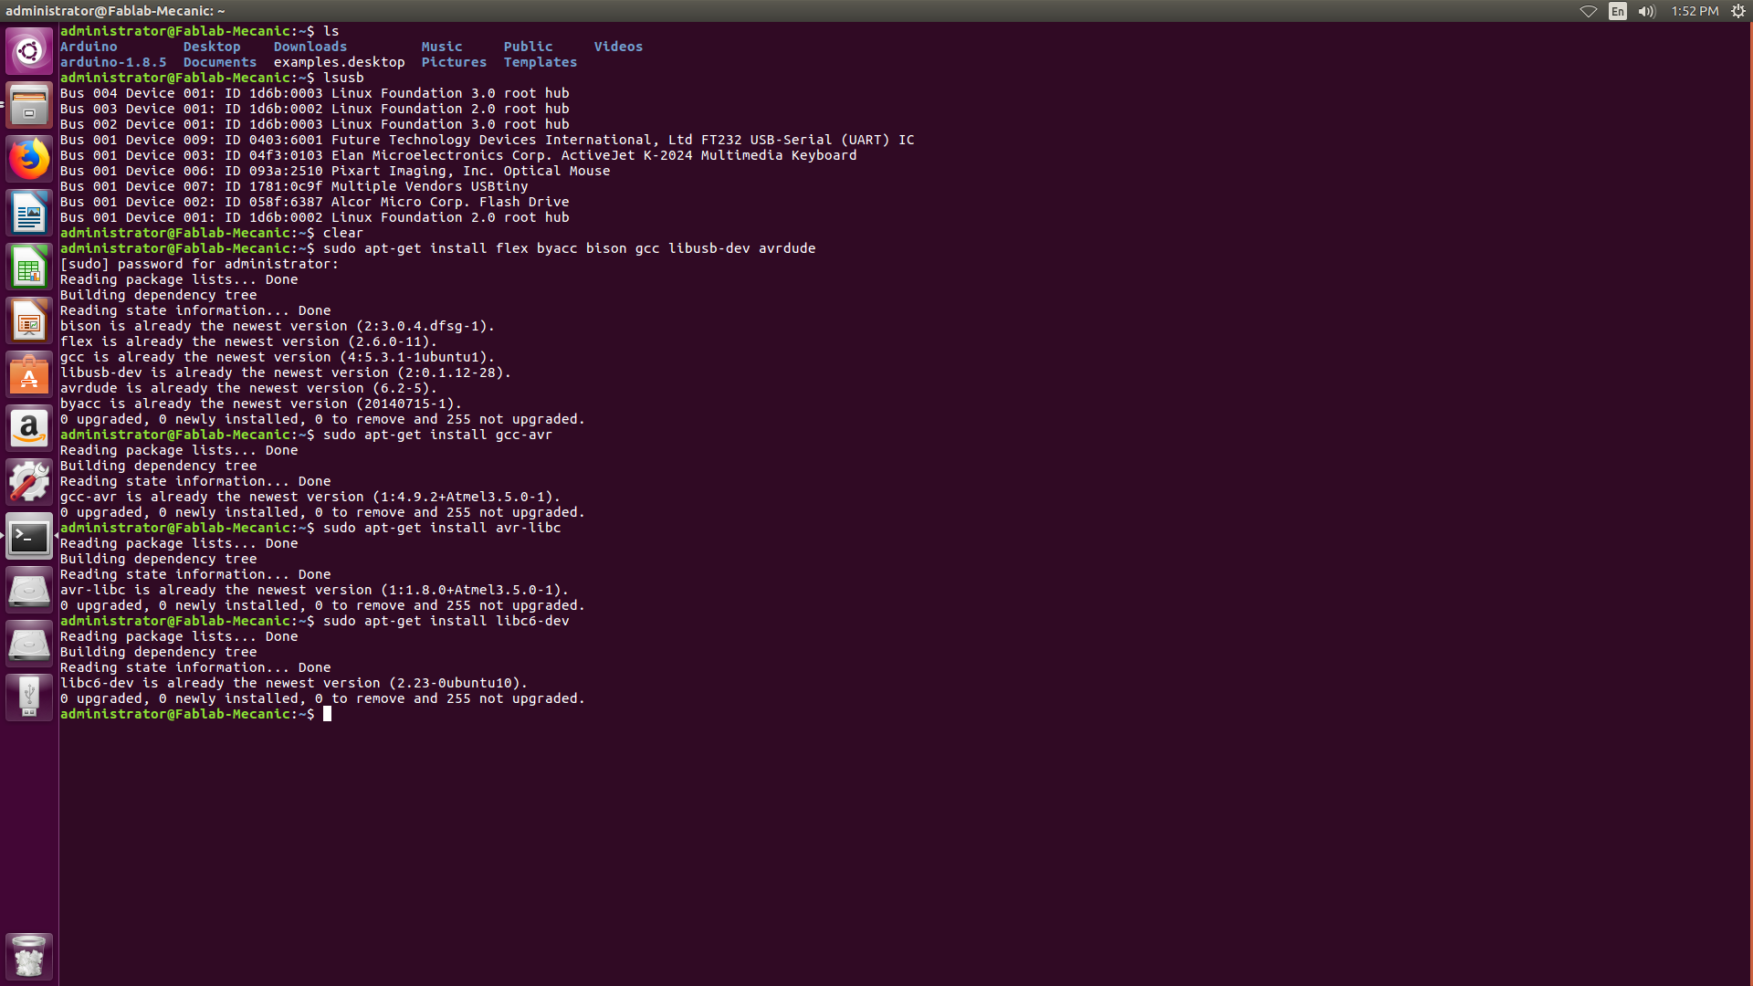Open LibreOffice Calc spreadsheet launcher icon

click(x=29, y=267)
